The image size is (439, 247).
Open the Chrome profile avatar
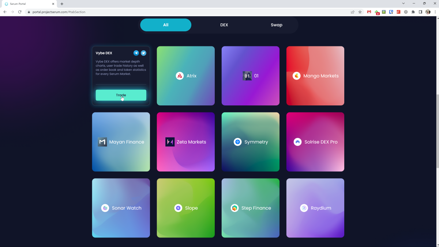428,12
